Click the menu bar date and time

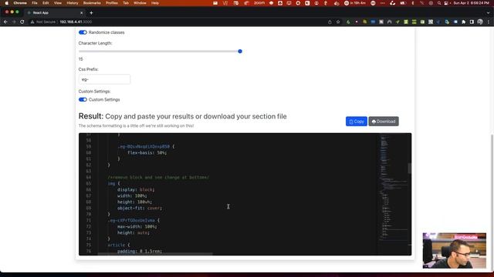click(472, 3)
